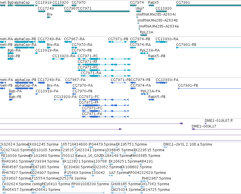Click the CG7971-PF protein feature
The height and width of the screenshot is (194, 241).
[x=104, y=105]
